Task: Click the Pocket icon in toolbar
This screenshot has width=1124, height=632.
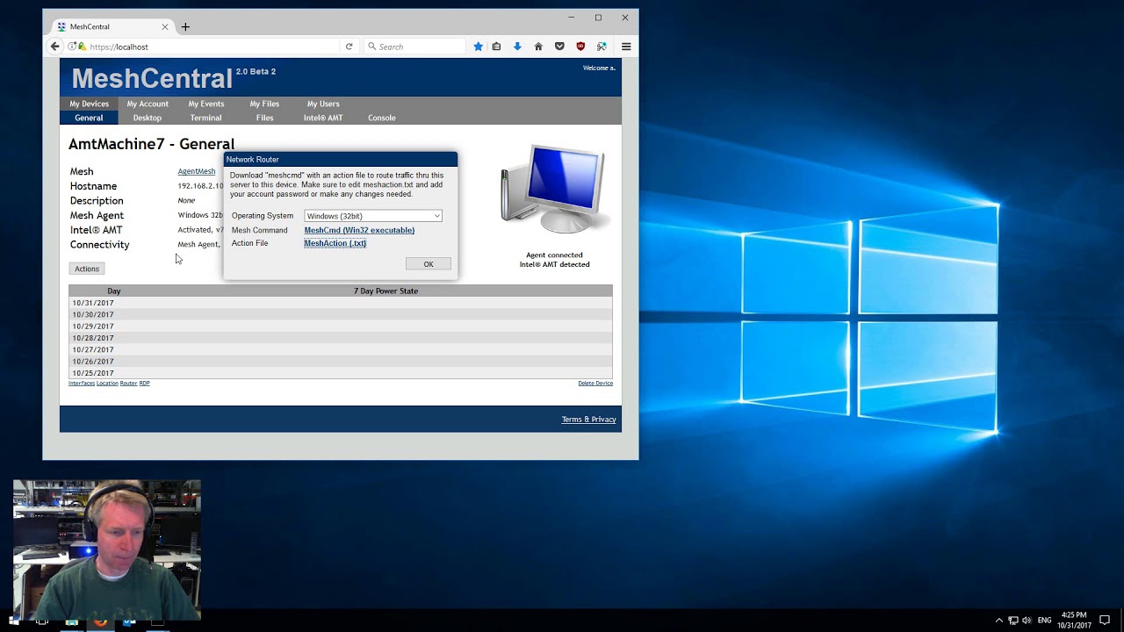Action: [x=559, y=47]
